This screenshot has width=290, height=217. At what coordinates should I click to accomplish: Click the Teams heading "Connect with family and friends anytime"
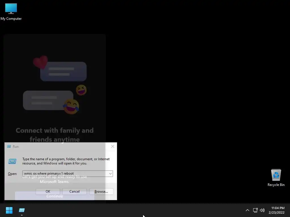(x=55, y=135)
